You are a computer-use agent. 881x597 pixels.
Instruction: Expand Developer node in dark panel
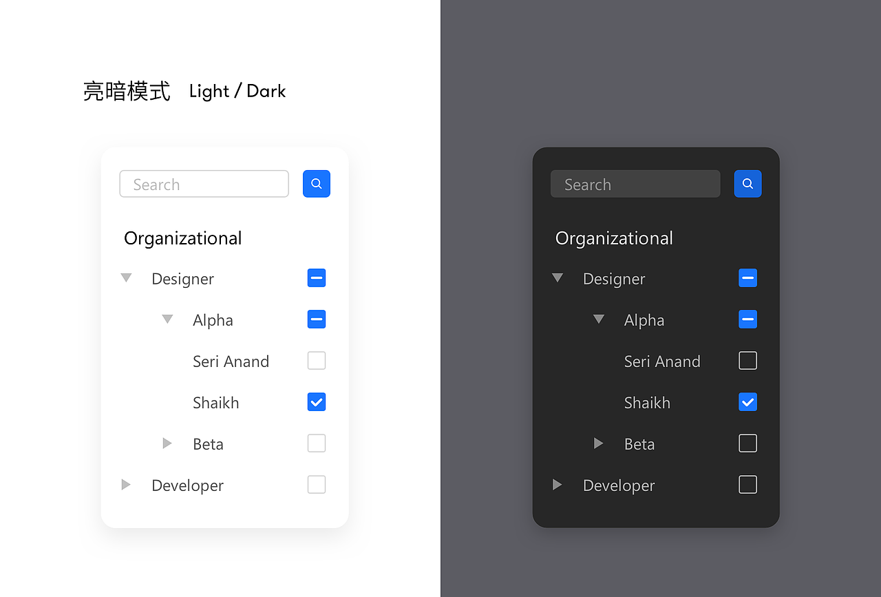pos(558,485)
